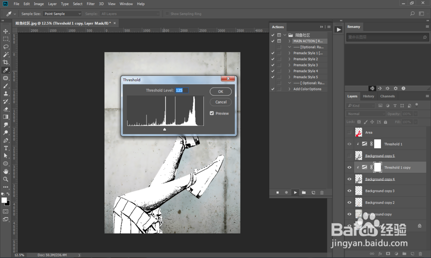Screen dimensions: 431x258
Task: Open the Kind filter dropdown in Layers
Action: pos(360,106)
